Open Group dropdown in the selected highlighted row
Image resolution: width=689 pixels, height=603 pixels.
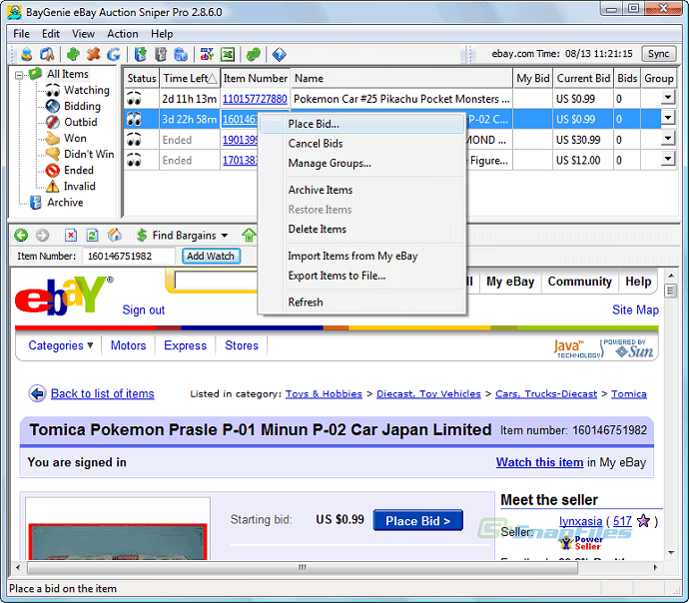click(x=668, y=117)
